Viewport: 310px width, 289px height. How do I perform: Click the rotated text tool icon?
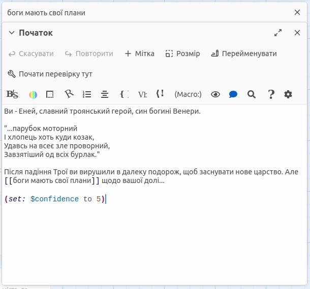tap(69, 94)
